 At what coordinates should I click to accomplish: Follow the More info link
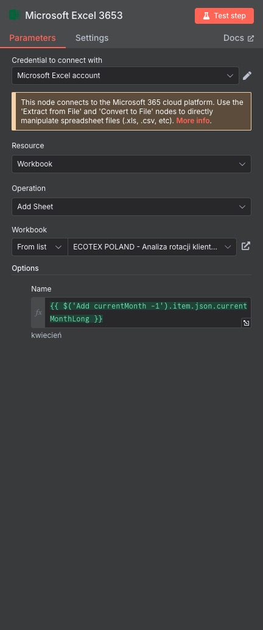coord(193,121)
